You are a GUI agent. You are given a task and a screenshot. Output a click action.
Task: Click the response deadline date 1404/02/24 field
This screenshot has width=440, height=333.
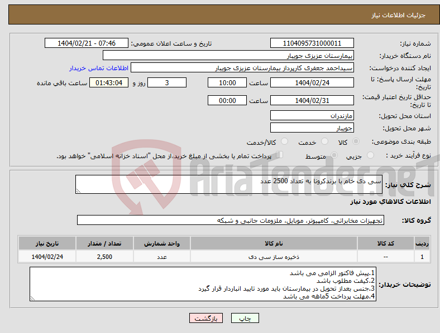pos(312,82)
